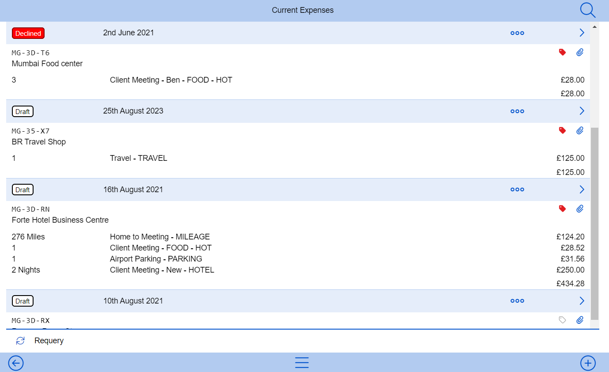Click the £434.28 total

coord(571,284)
